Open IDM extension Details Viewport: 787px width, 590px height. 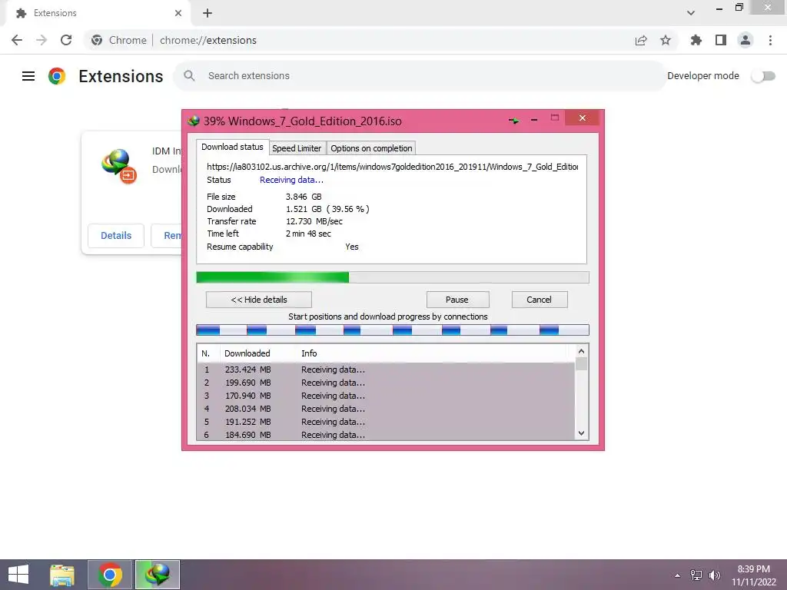click(116, 235)
